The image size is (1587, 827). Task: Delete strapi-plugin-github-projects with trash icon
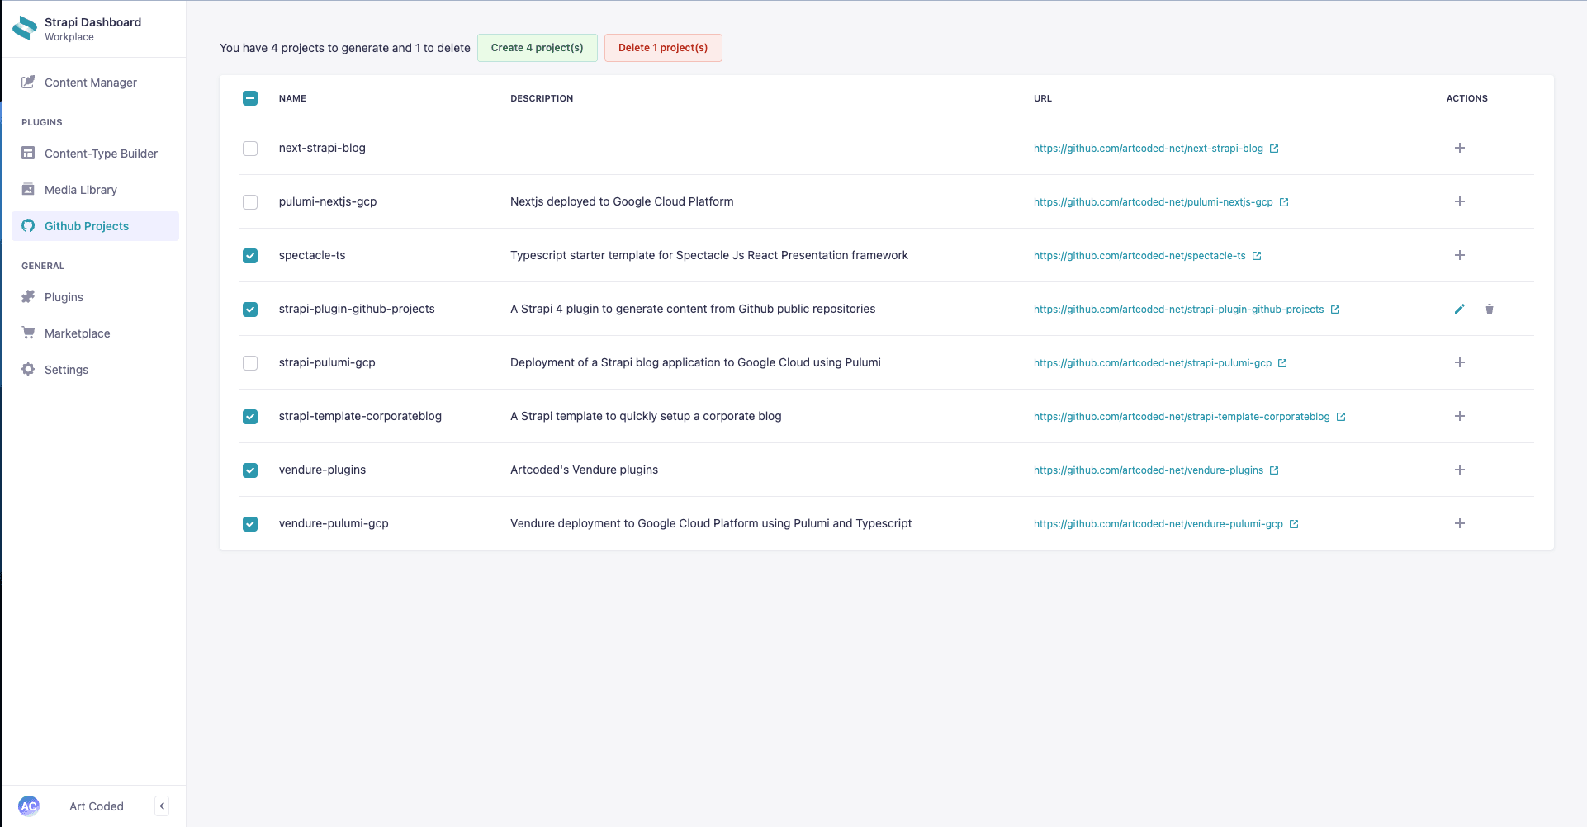[x=1490, y=309]
